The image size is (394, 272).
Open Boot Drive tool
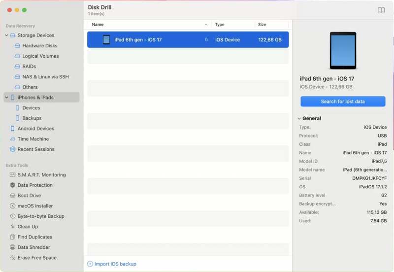(29, 195)
